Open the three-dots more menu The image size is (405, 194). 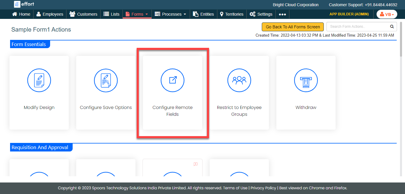(x=282, y=14)
